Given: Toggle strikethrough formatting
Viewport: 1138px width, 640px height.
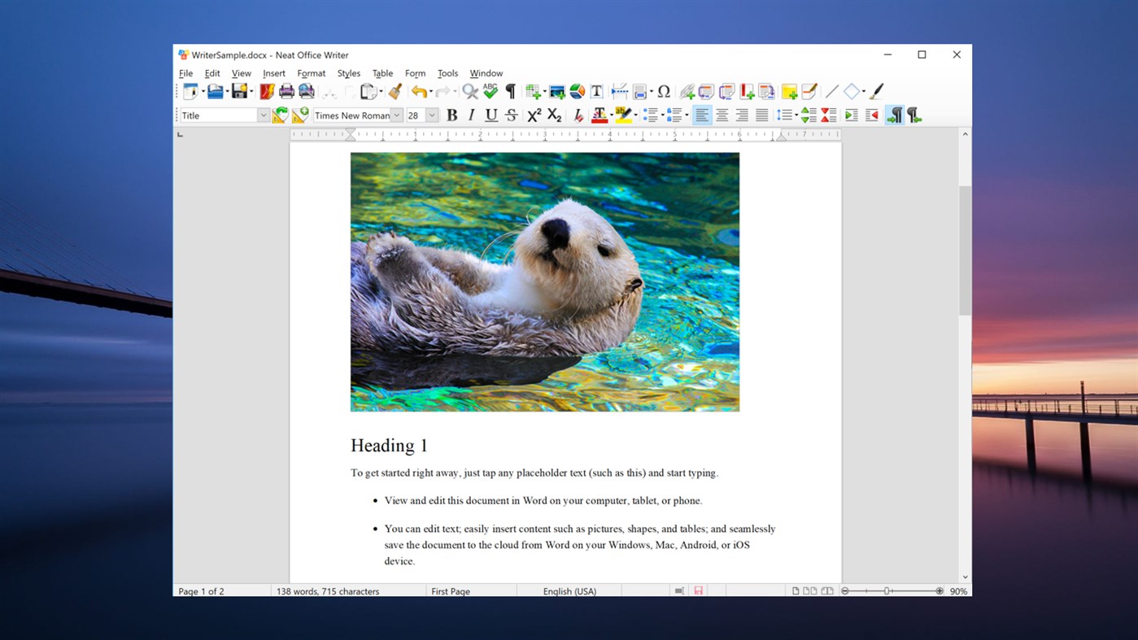Looking at the screenshot, I should coord(511,115).
